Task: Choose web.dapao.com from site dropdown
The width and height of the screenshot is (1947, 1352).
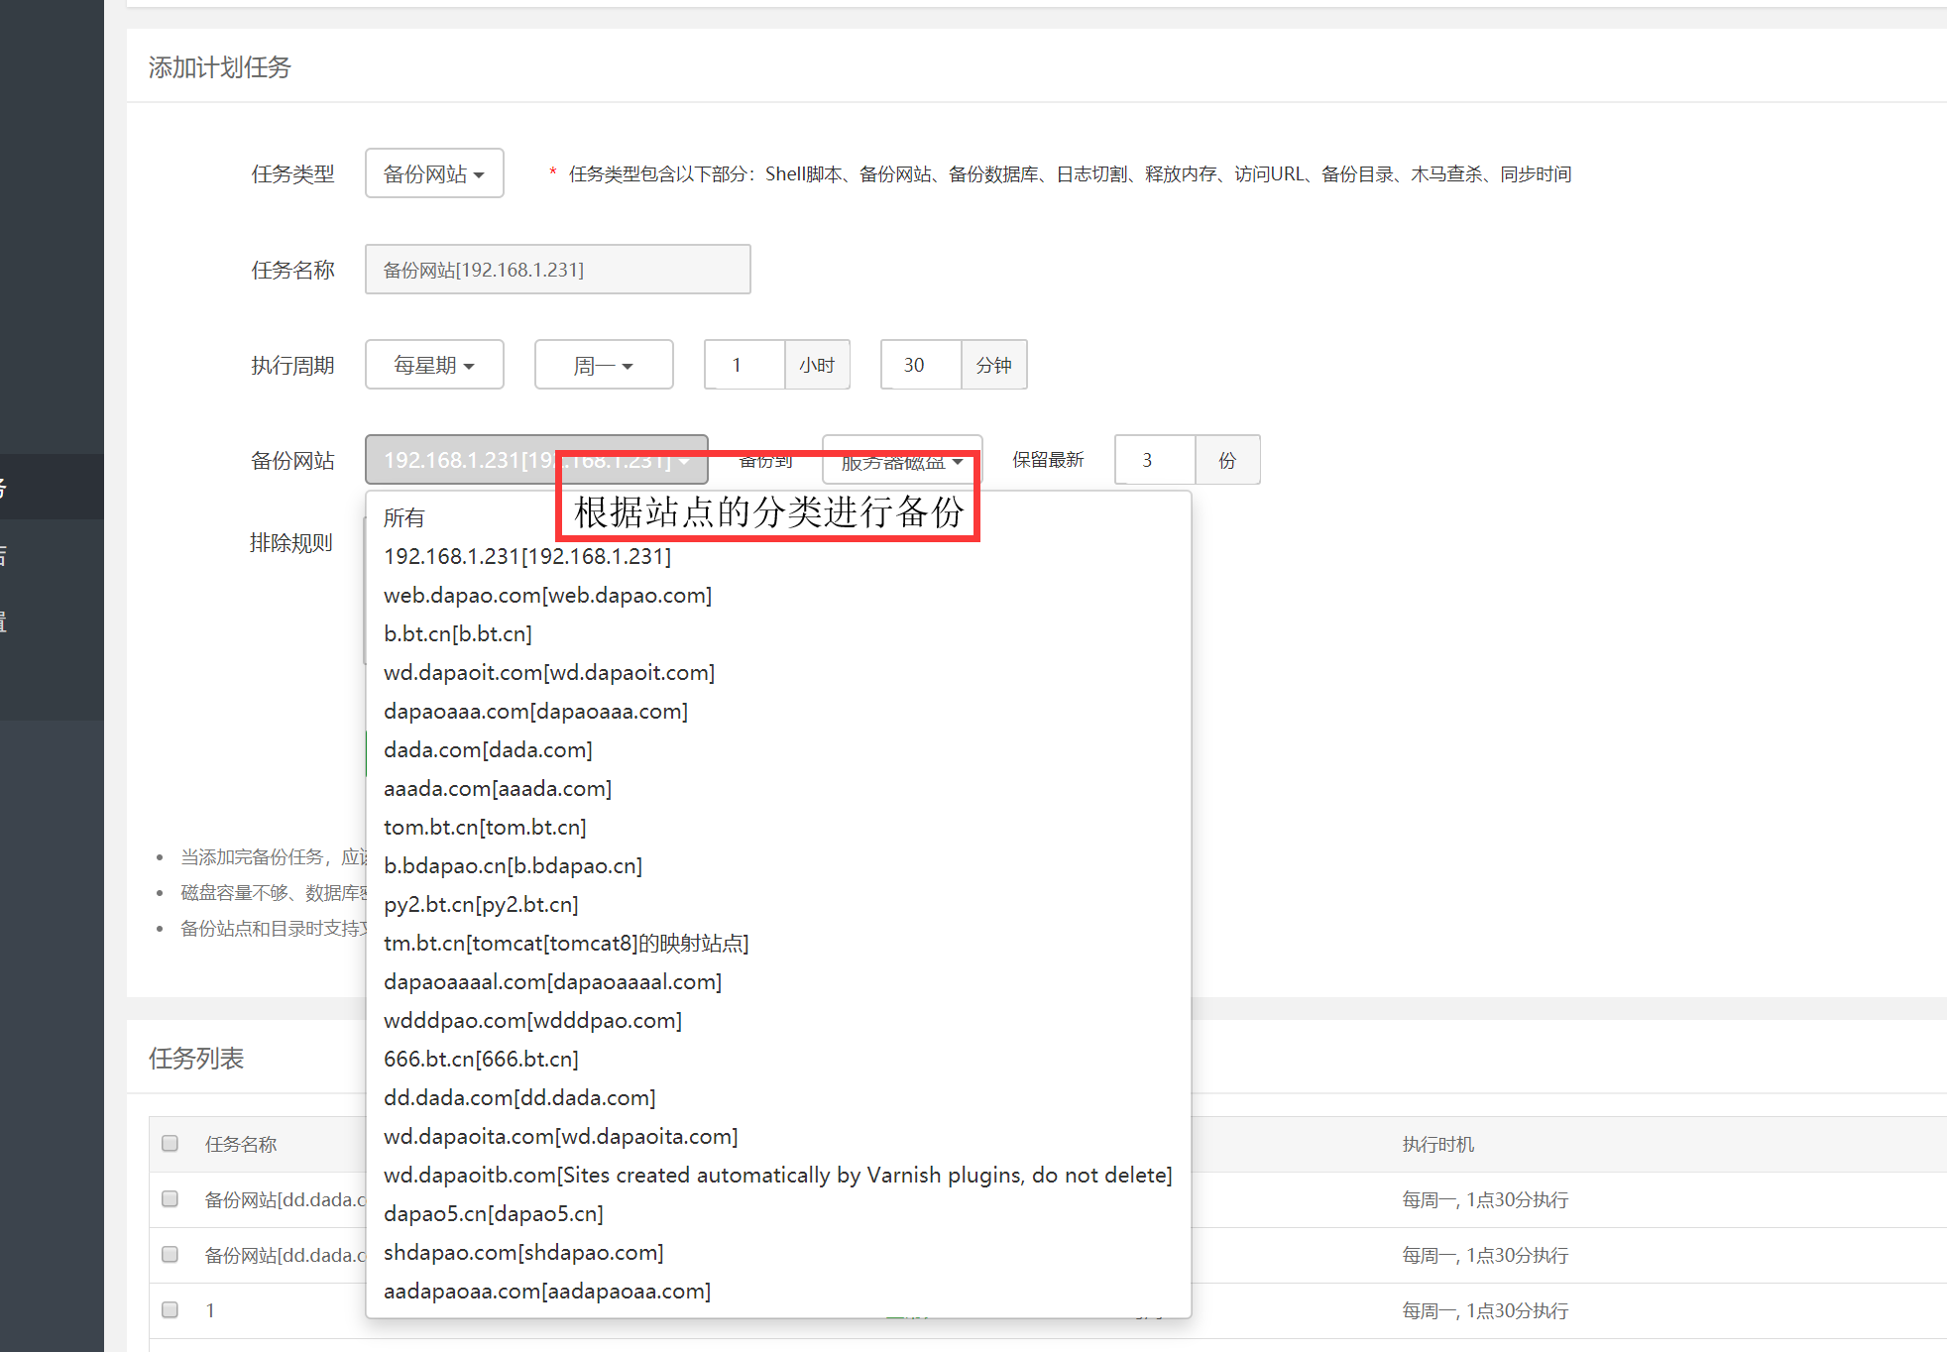Action: click(547, 595)
